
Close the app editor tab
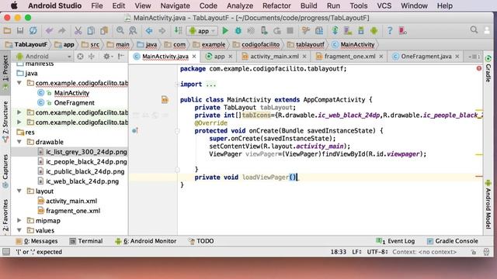(231, 57)
